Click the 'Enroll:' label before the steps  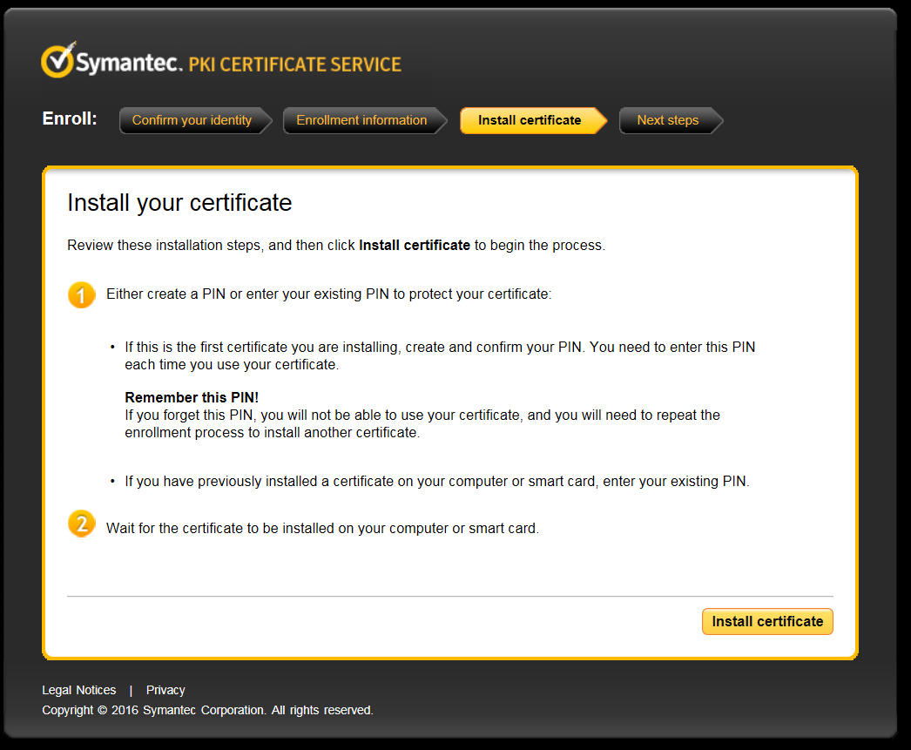click(70, 119)
